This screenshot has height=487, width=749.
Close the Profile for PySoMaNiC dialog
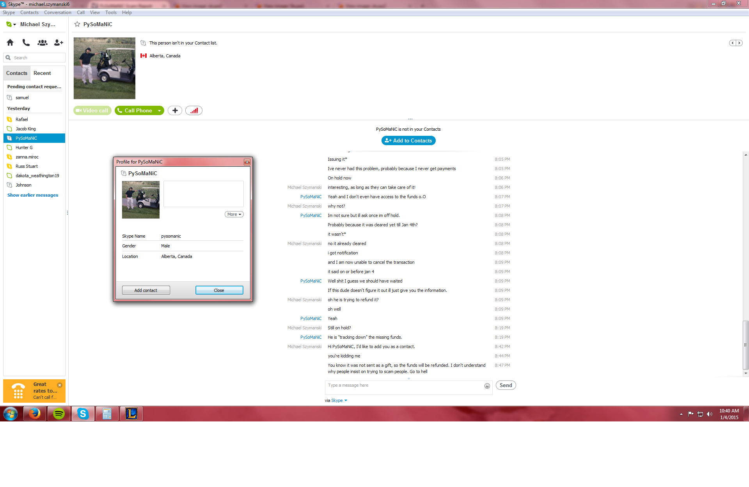tap(247, 162)
